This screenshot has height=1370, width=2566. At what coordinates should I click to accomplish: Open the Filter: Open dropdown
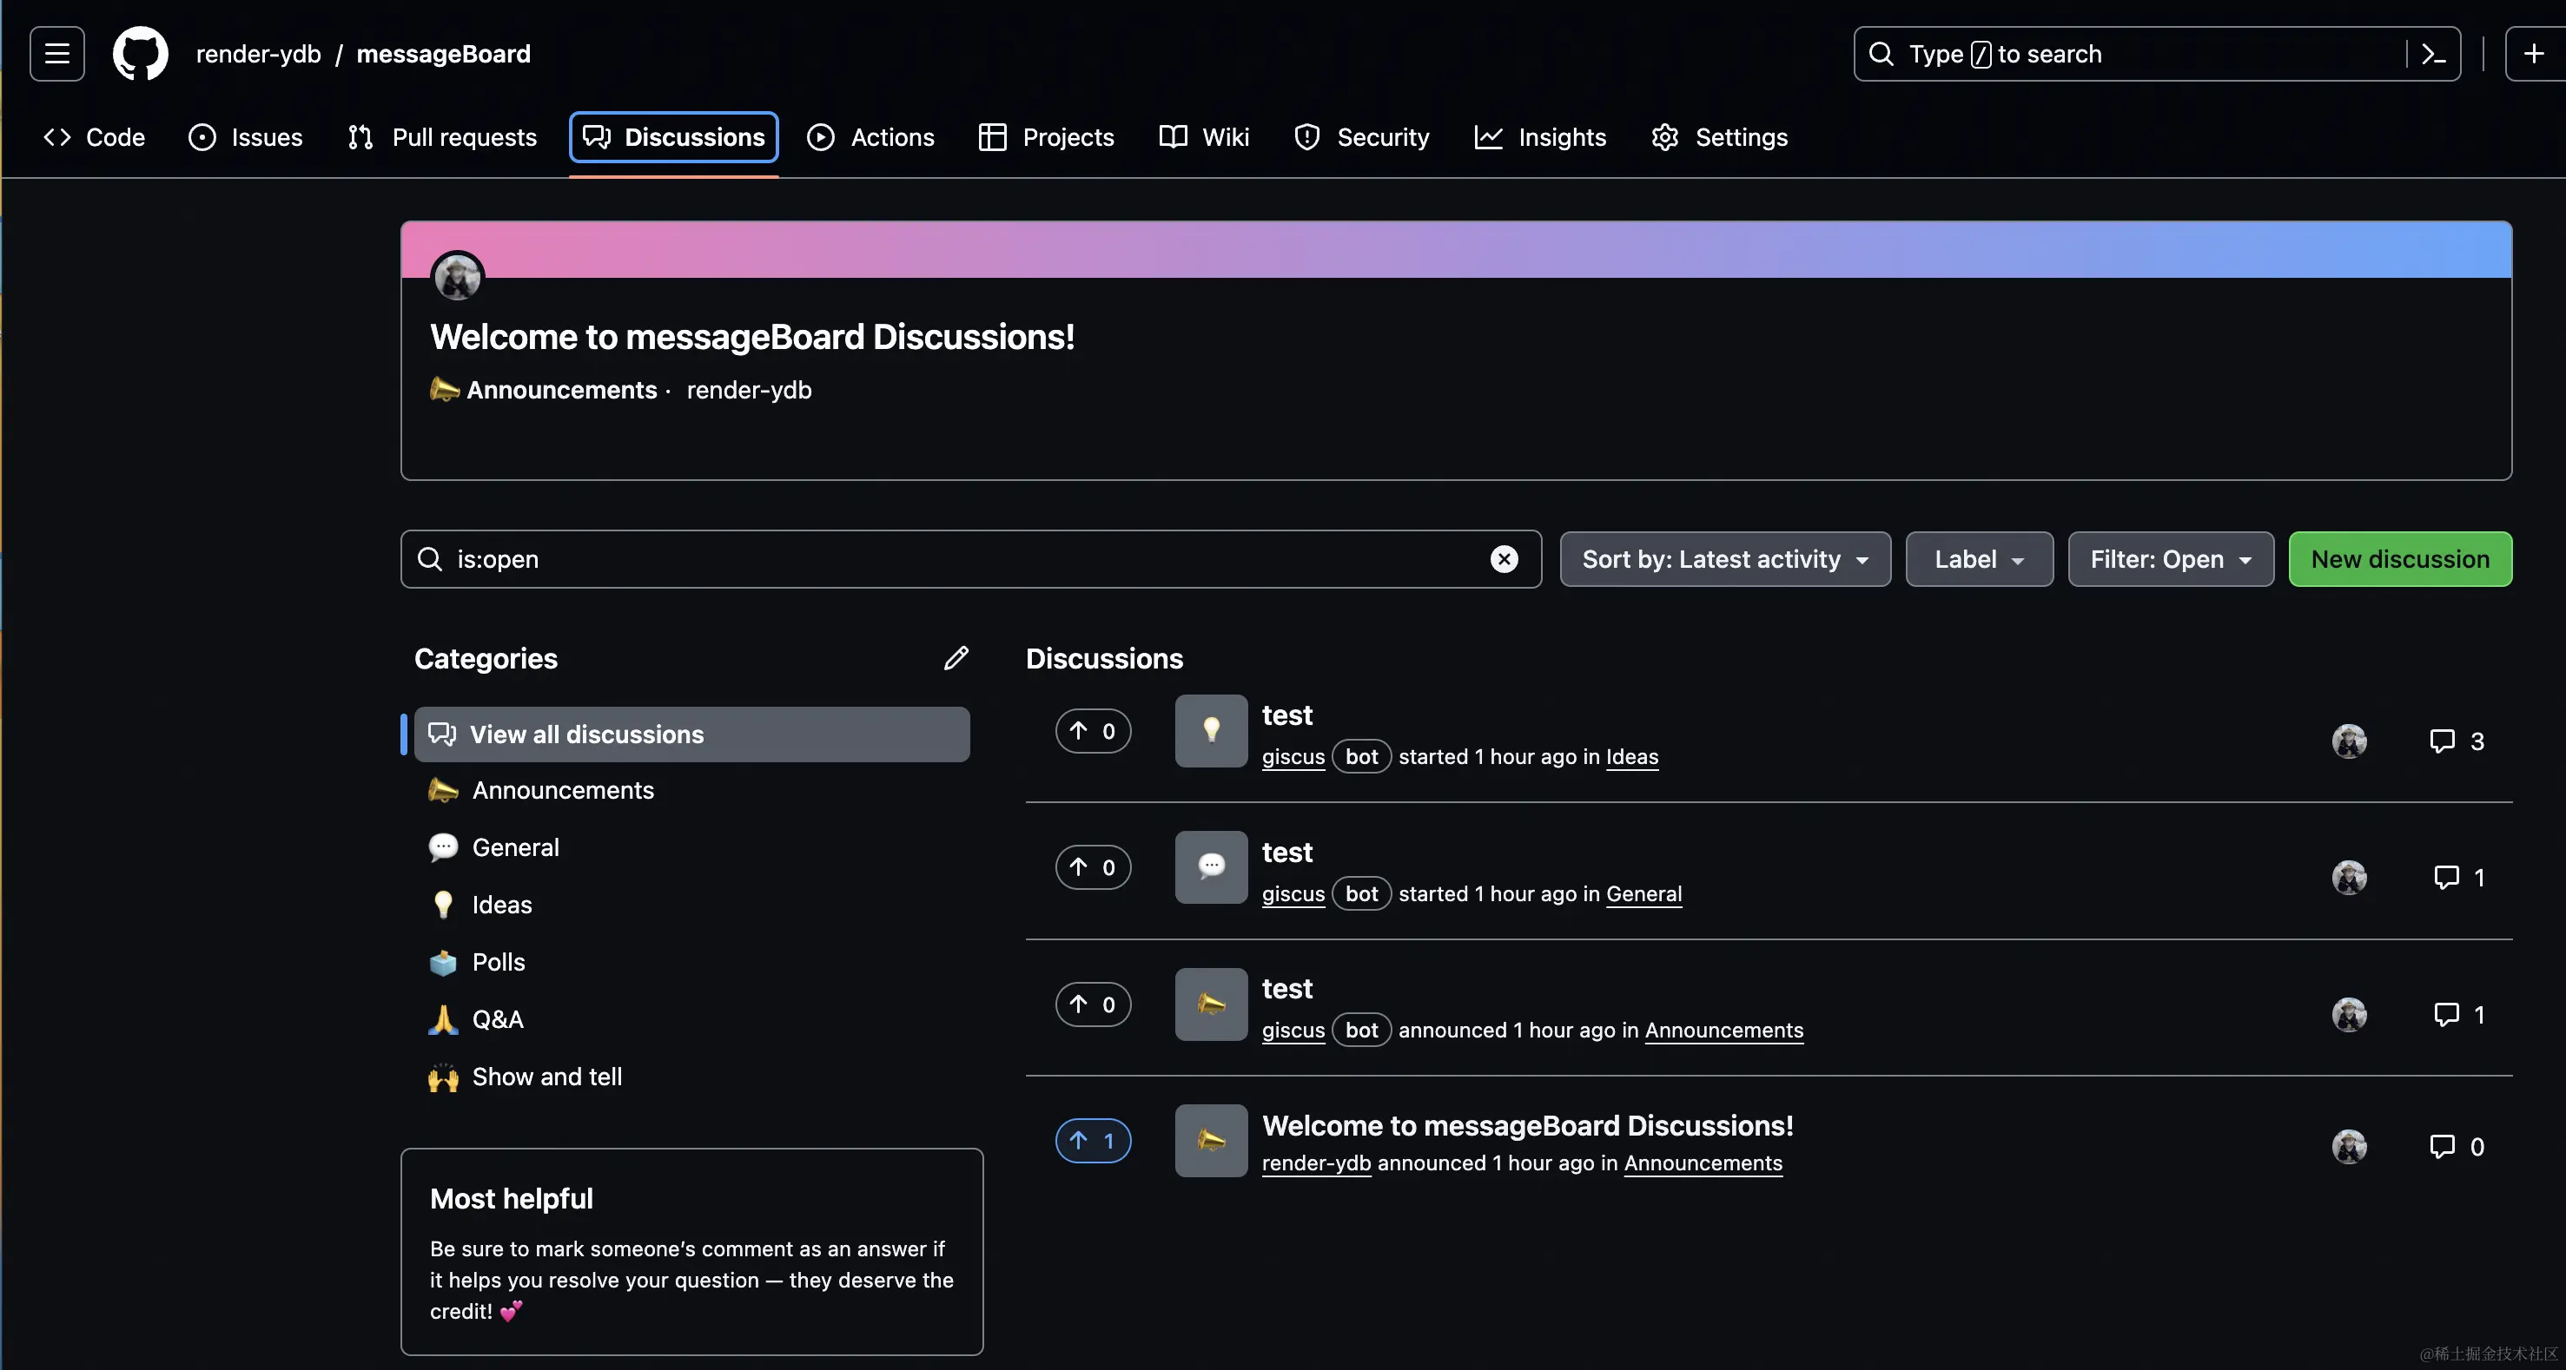[x=2170, y=560]
